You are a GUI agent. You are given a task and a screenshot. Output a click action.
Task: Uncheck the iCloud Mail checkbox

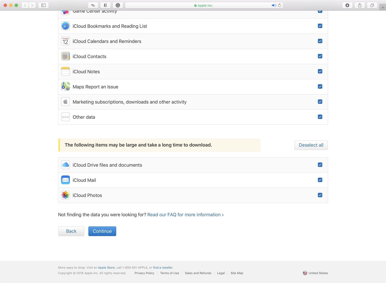click(x=320, y=180)
